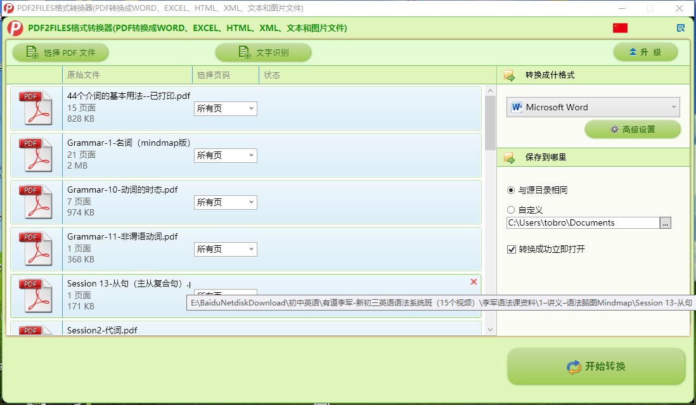Close the PDF2FILES window
The width and height of the screenshot is (696, 405).
coord(679,8)
